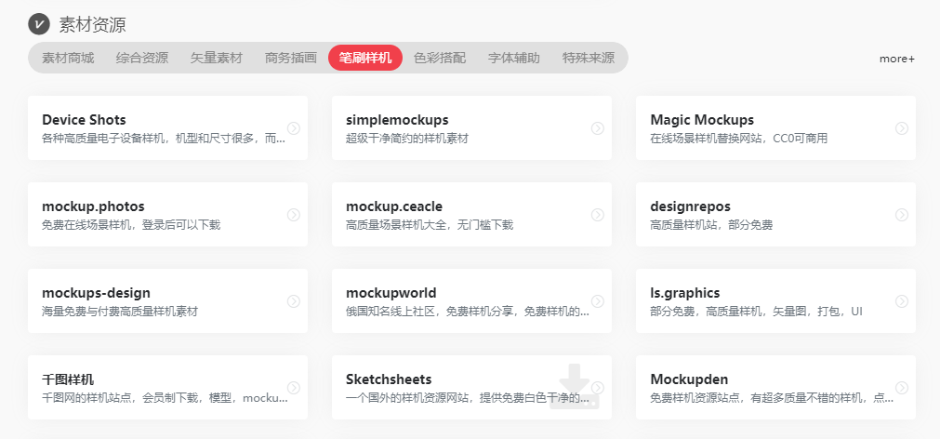
Task: Select the 商务插画 tab
Action: [291, 58]
